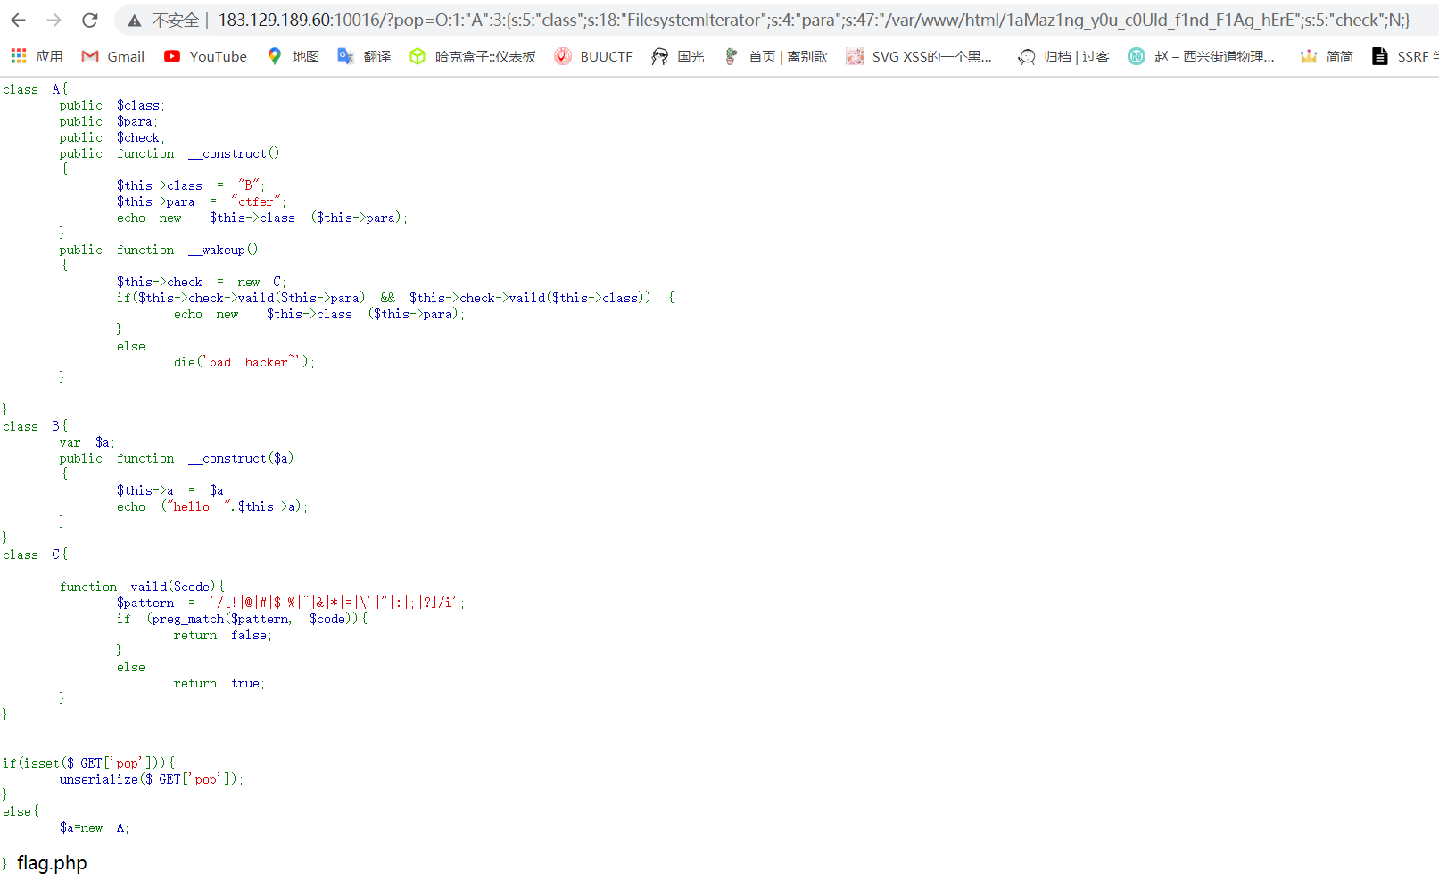The image size is (1439, 880).
Task: Open the 地图 (Maps) bookmark
Action: click(293, 56)
